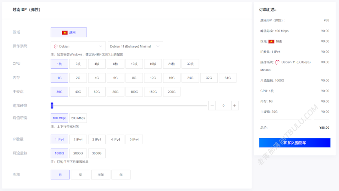The height and width of the screenshot is (191, 339).
Task: Choose 1核 CPU option
Action: click(59, 64)
